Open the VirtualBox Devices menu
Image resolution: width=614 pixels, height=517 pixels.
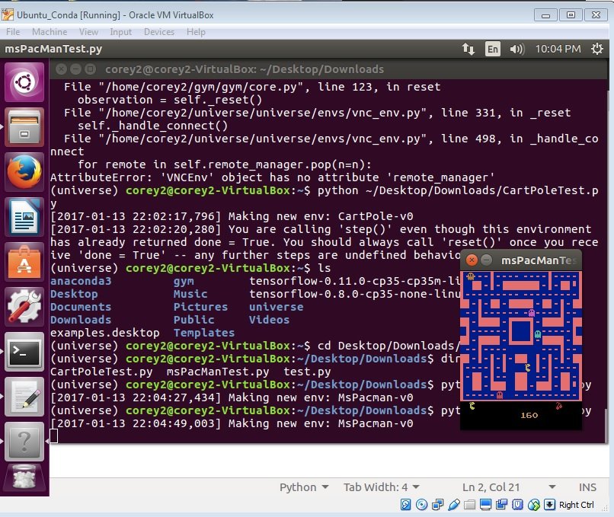pos(159,32)
